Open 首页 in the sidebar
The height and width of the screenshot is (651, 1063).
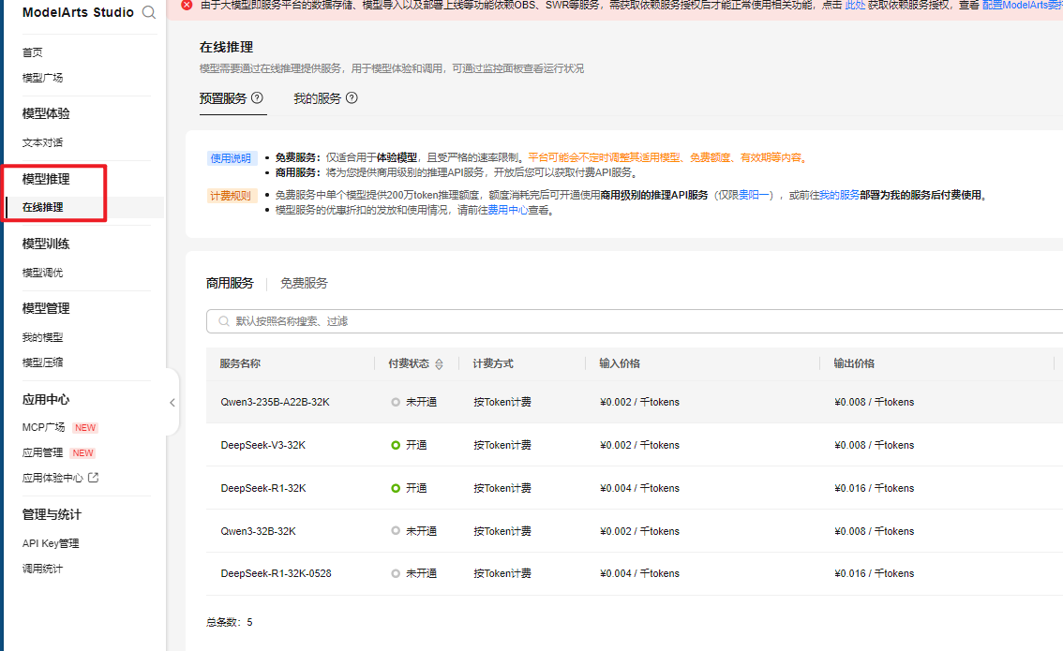click(x=33, y=52)
